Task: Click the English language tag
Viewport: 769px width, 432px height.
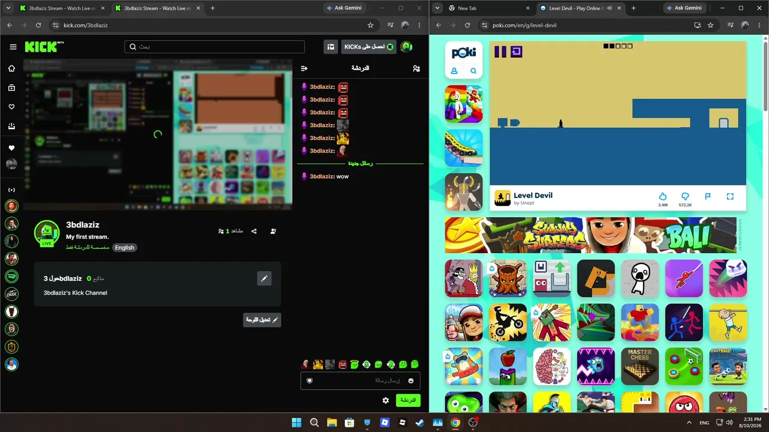Action: (x=124, y=248)
